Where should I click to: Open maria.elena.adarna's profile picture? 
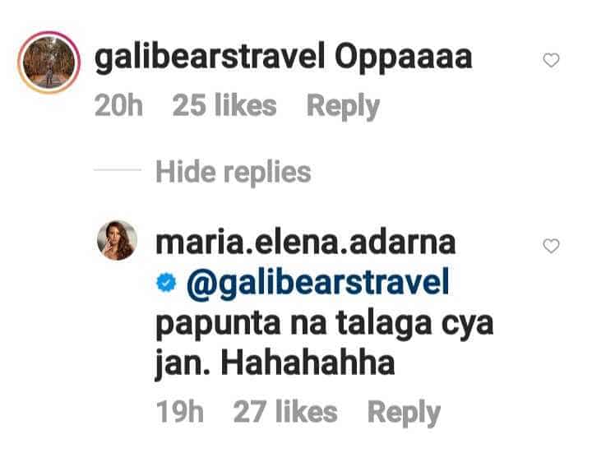117,240
